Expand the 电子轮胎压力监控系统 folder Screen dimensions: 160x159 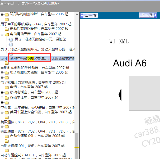click(x=2, y=78)
